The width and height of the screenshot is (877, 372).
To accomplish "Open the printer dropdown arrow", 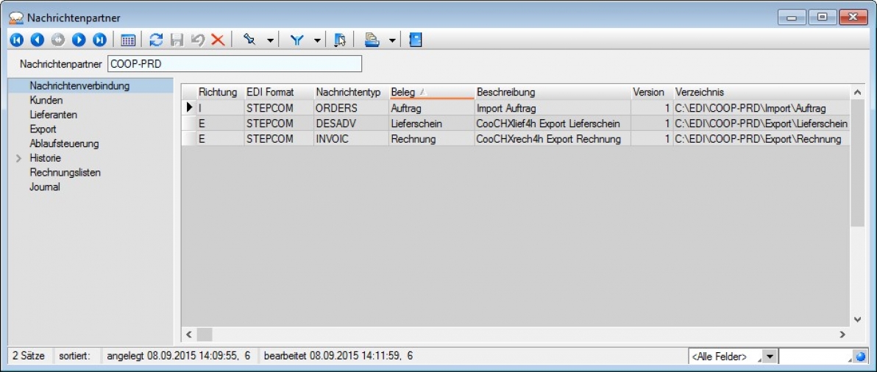I will coord(392,40).
